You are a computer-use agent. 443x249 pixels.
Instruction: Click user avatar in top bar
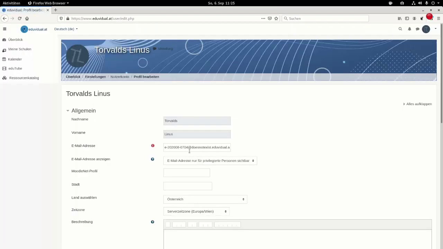coord(426,29)
